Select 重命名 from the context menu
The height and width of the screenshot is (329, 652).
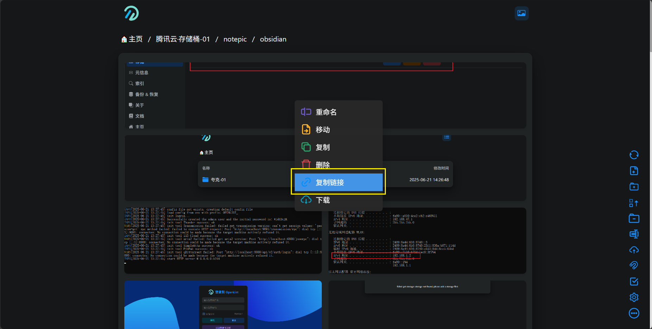tap(326, 112)
